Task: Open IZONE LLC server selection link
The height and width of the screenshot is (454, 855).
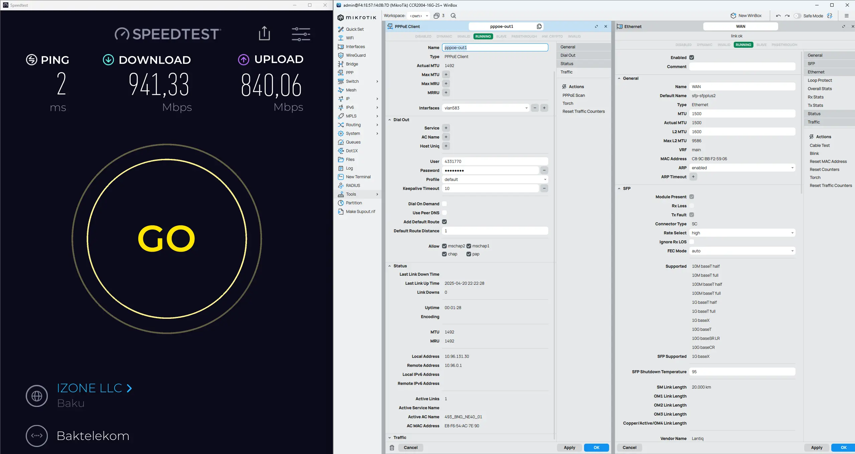Action: 94,388
